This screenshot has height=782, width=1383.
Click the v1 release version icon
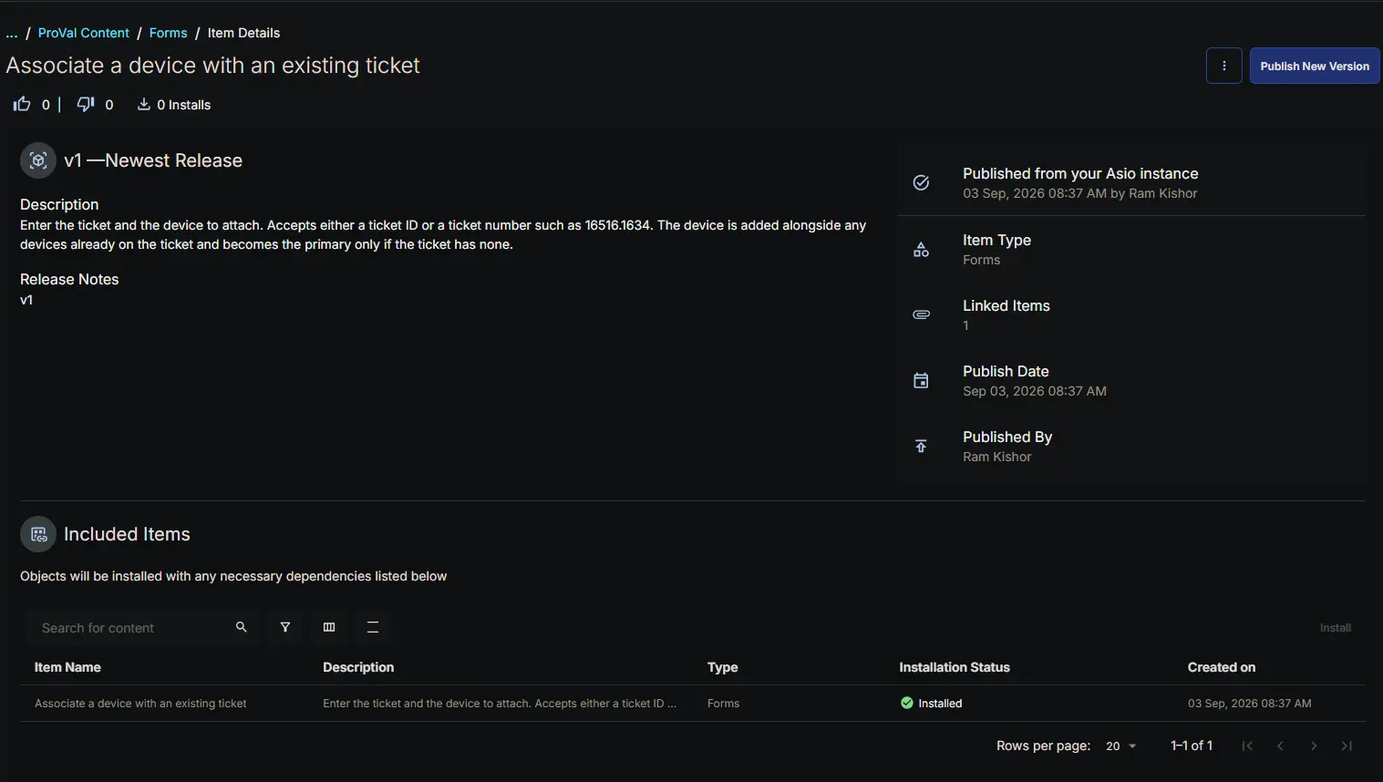tap(38, 160)
